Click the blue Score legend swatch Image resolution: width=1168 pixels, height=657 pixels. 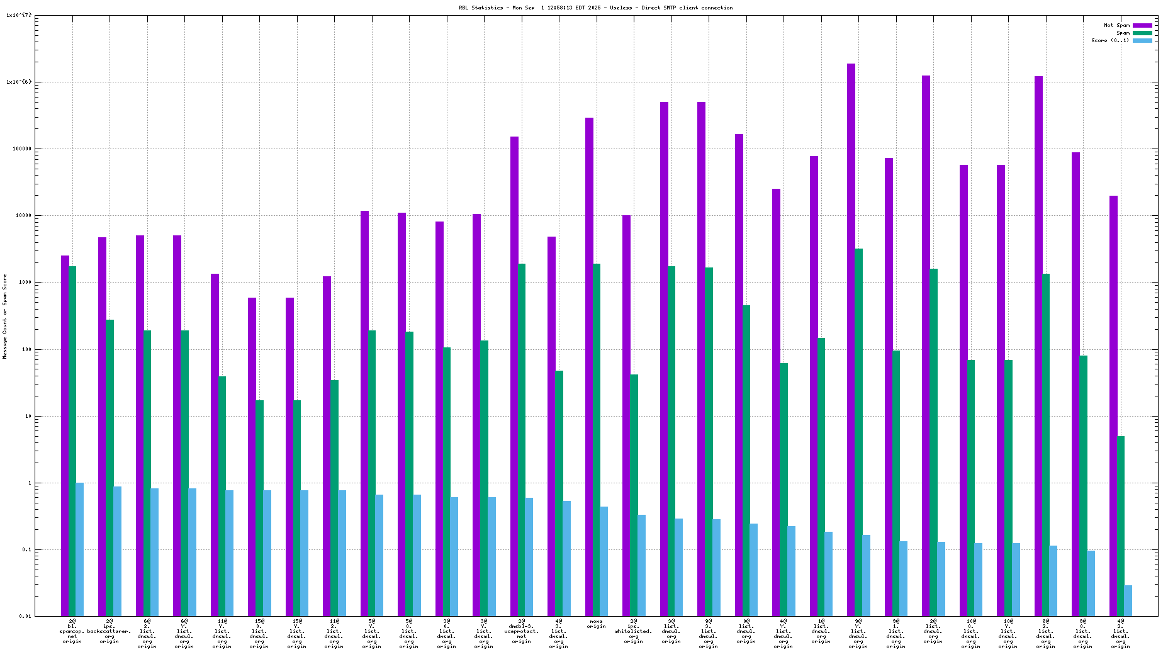click(1142, 40)
